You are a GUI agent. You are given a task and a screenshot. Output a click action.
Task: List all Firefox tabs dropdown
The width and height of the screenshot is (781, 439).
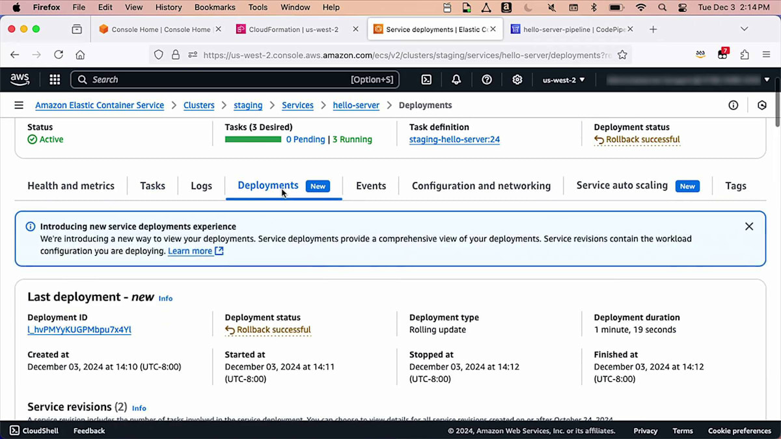(745, 29)
